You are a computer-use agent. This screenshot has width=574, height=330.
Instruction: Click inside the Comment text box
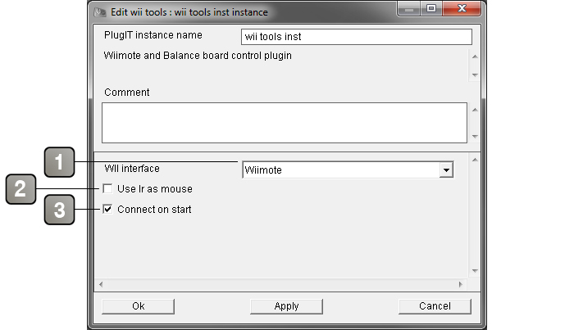(x=285, y=123)
